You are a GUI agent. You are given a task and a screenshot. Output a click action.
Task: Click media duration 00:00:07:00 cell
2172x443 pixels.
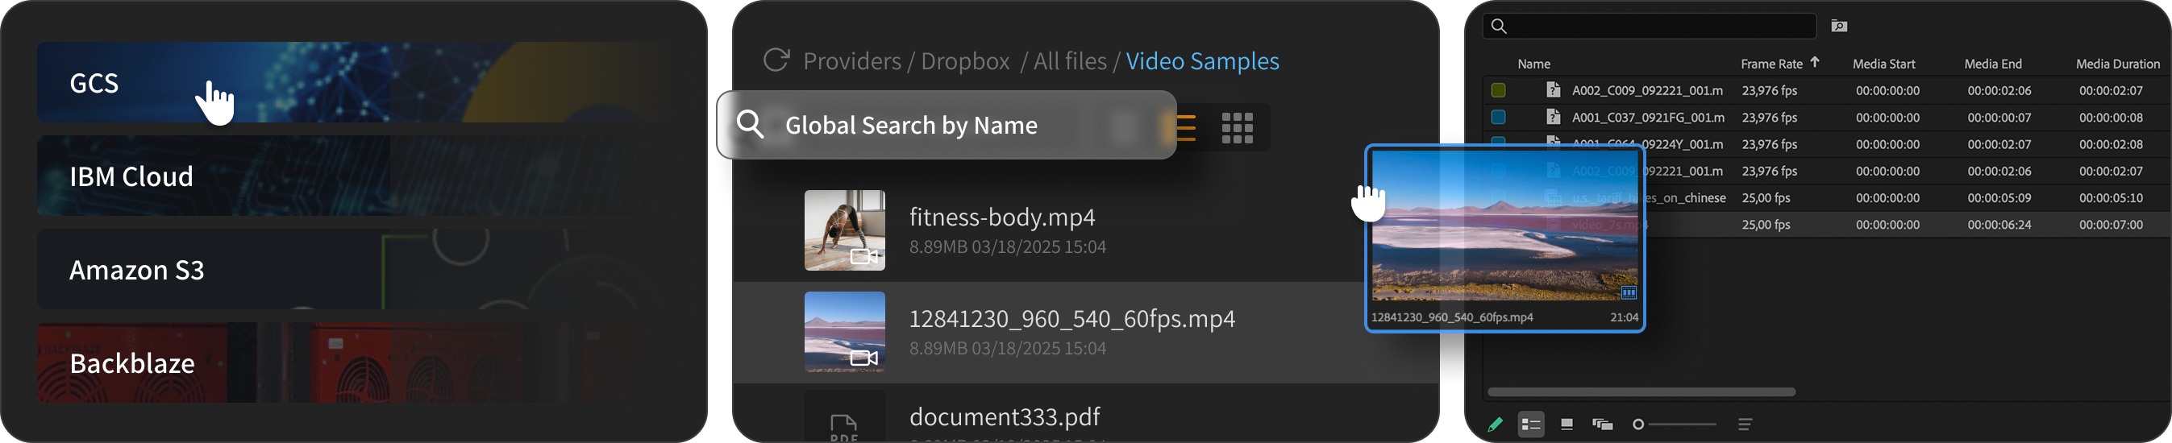pyautogui.click(x=2111, y=225)
